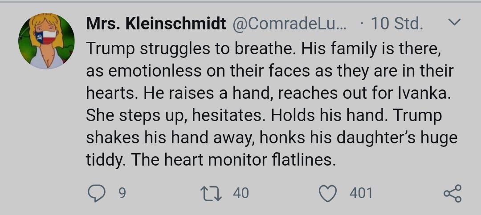Show the 401 likes count
Image resolution: width=481 pixels, height=215 pixels.
pyautogui.click(x=361, y=194)
